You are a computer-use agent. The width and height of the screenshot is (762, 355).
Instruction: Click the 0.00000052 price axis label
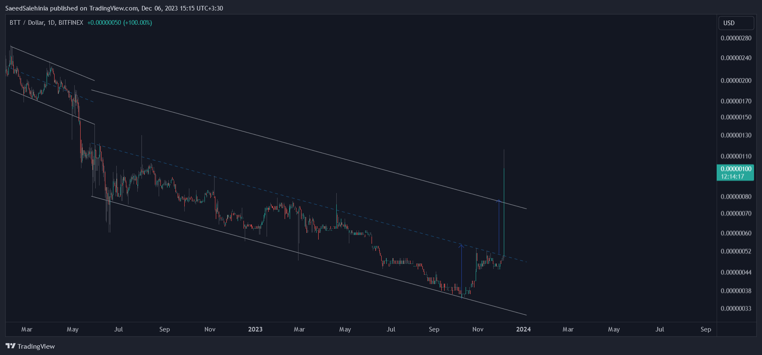736,251
